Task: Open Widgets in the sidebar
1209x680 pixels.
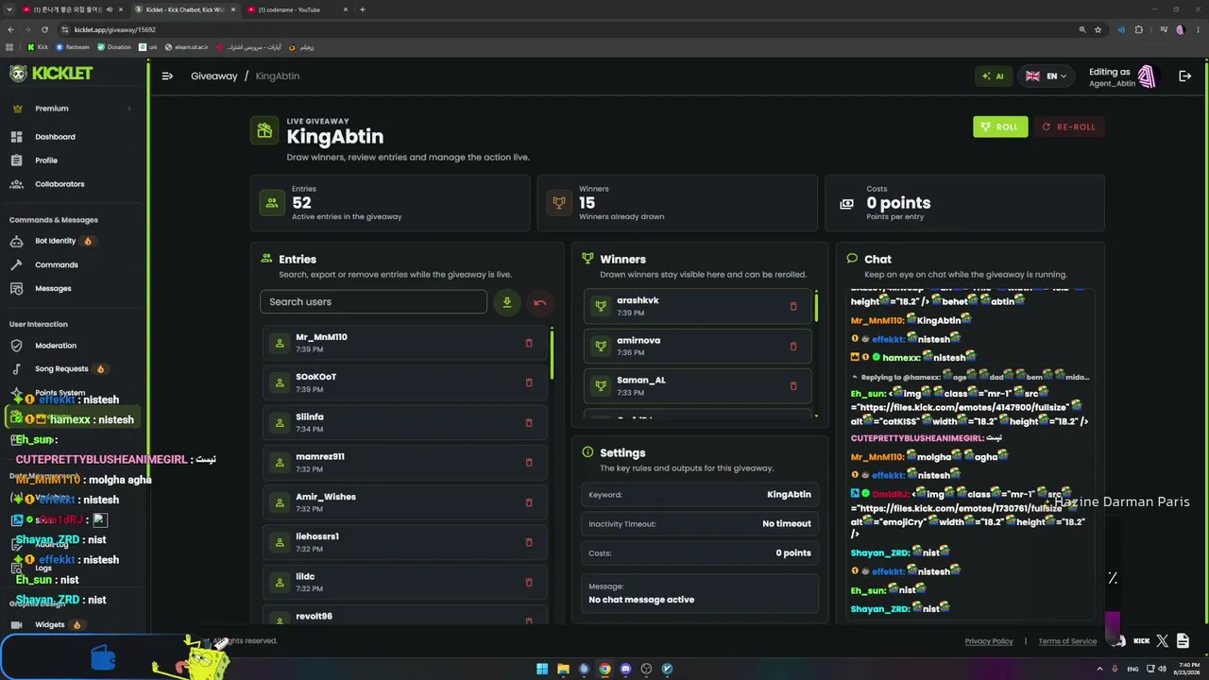Action: (x=72, y=624)
